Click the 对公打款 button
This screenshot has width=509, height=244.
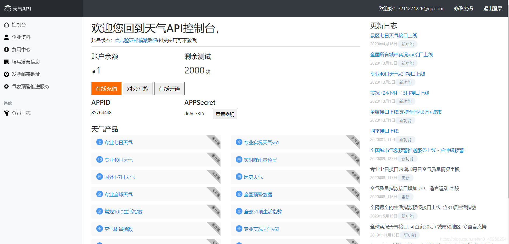pyautogui.click(x=138, y=88)
